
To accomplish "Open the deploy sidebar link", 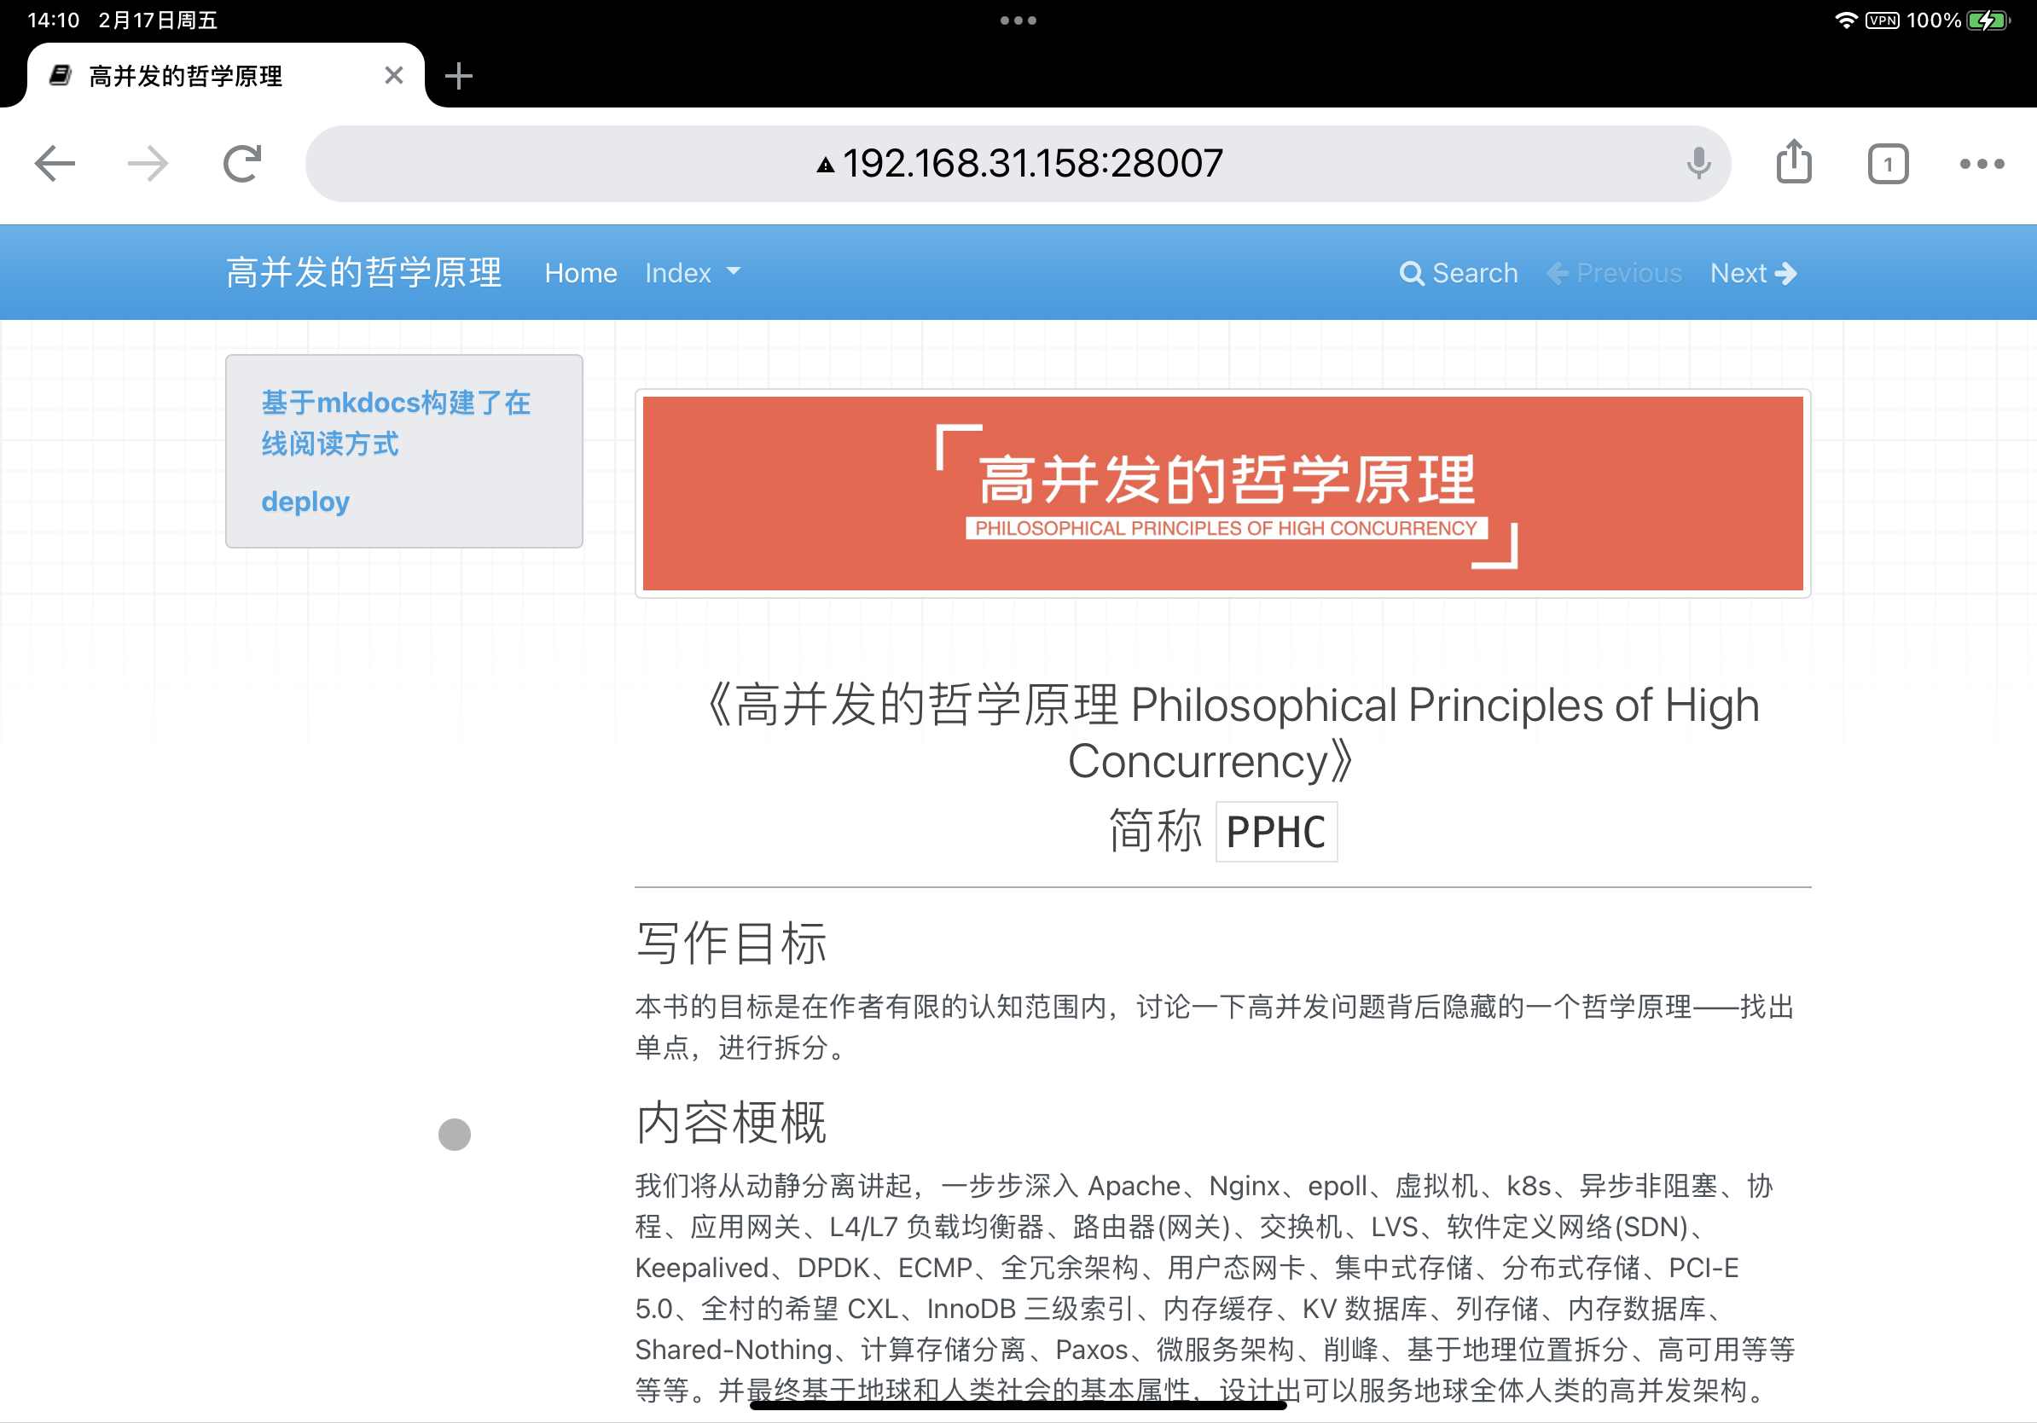I will [x=305, y=502].
